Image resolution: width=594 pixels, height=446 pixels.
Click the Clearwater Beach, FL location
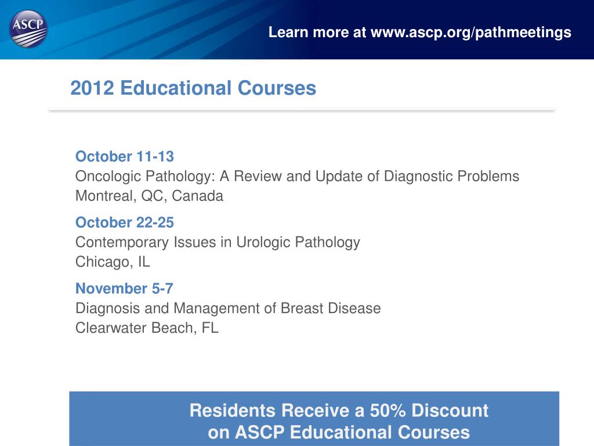click(x=147, y=328)
